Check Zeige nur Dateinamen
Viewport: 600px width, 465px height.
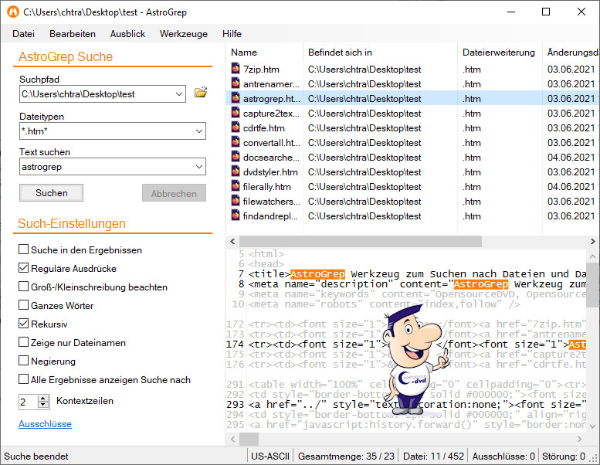pos(23,342)
